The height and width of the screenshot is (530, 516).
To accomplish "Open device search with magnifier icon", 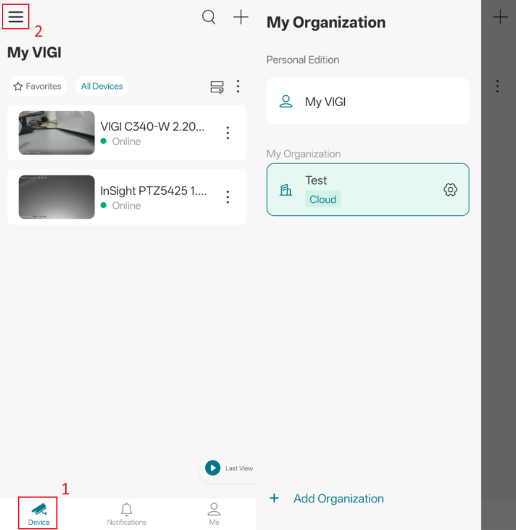I will pyautogui.click(x=209, y=17).
